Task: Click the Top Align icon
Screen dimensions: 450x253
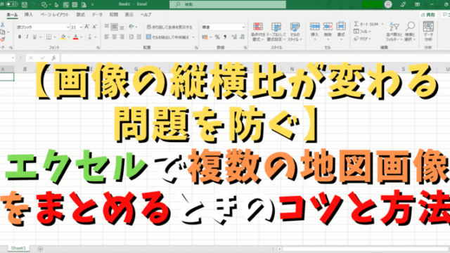Action: point(106,27)
